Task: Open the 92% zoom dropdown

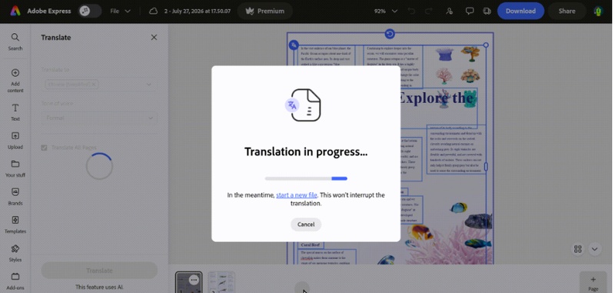Action: [386, 11]
